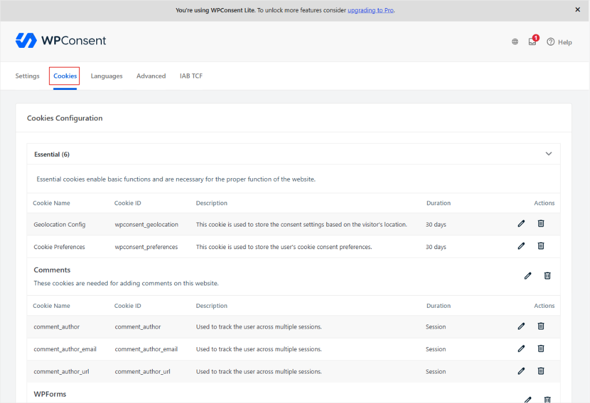Edit the Comments service group
The width and height of the screenshot is (590, 403).
click(x=528, y=276)
